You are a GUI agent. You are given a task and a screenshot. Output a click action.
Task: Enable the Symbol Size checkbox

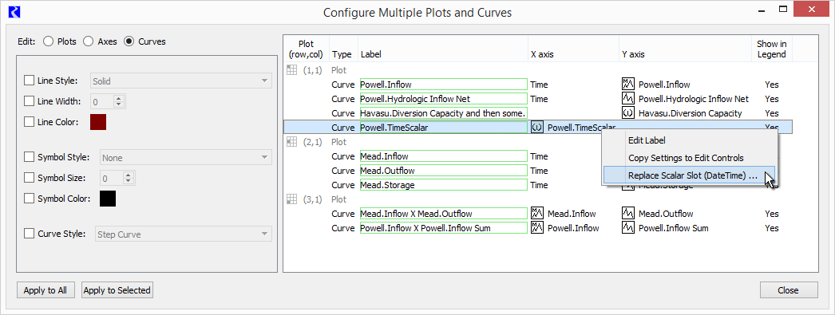(x=30, y=178)
